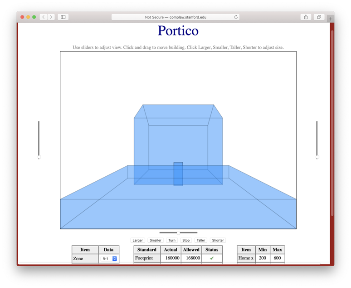Add a new tab with plus icon
This screenshot has height=288, width=351.
tap(331, 18)
